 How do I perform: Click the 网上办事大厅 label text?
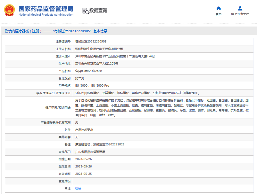coord(239,14)
